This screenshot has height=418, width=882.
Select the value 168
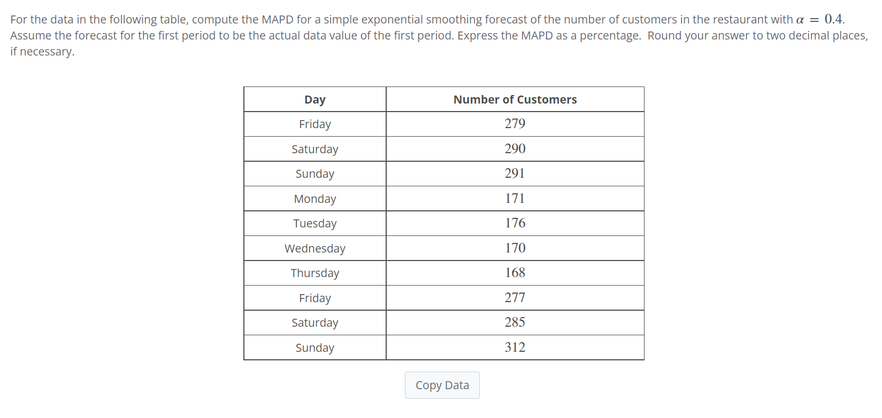[x=515, y=273]
